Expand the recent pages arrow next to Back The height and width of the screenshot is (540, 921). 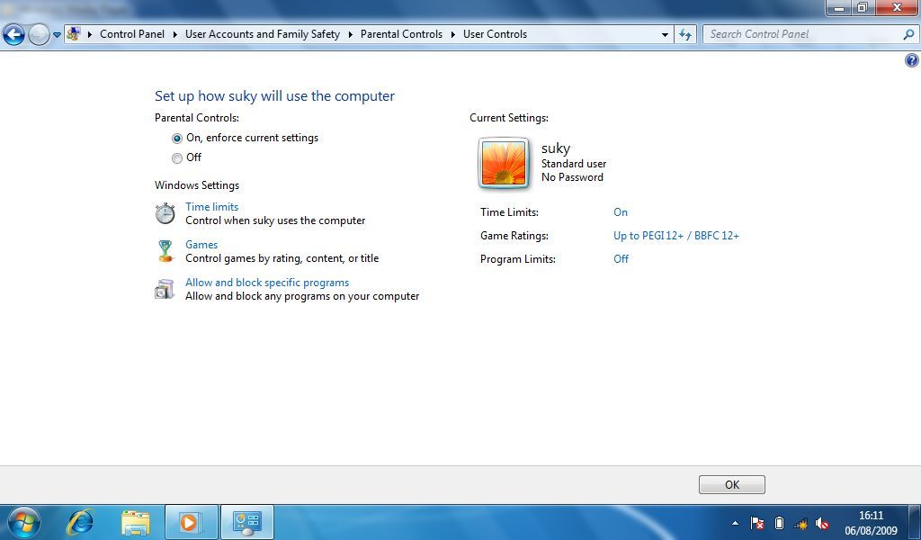click(x=56, y=34)
